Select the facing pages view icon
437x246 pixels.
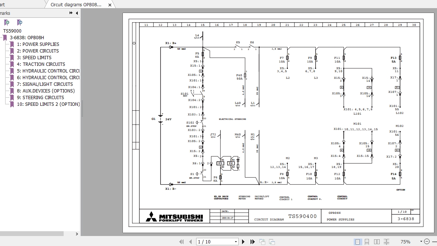pyautogui.click(x=376, y=241)
